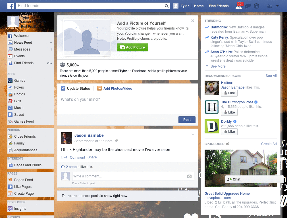Click Tyler's profile thumbnail in top bar
This screenshot has width=291, height=218.
tap(176, 6)
